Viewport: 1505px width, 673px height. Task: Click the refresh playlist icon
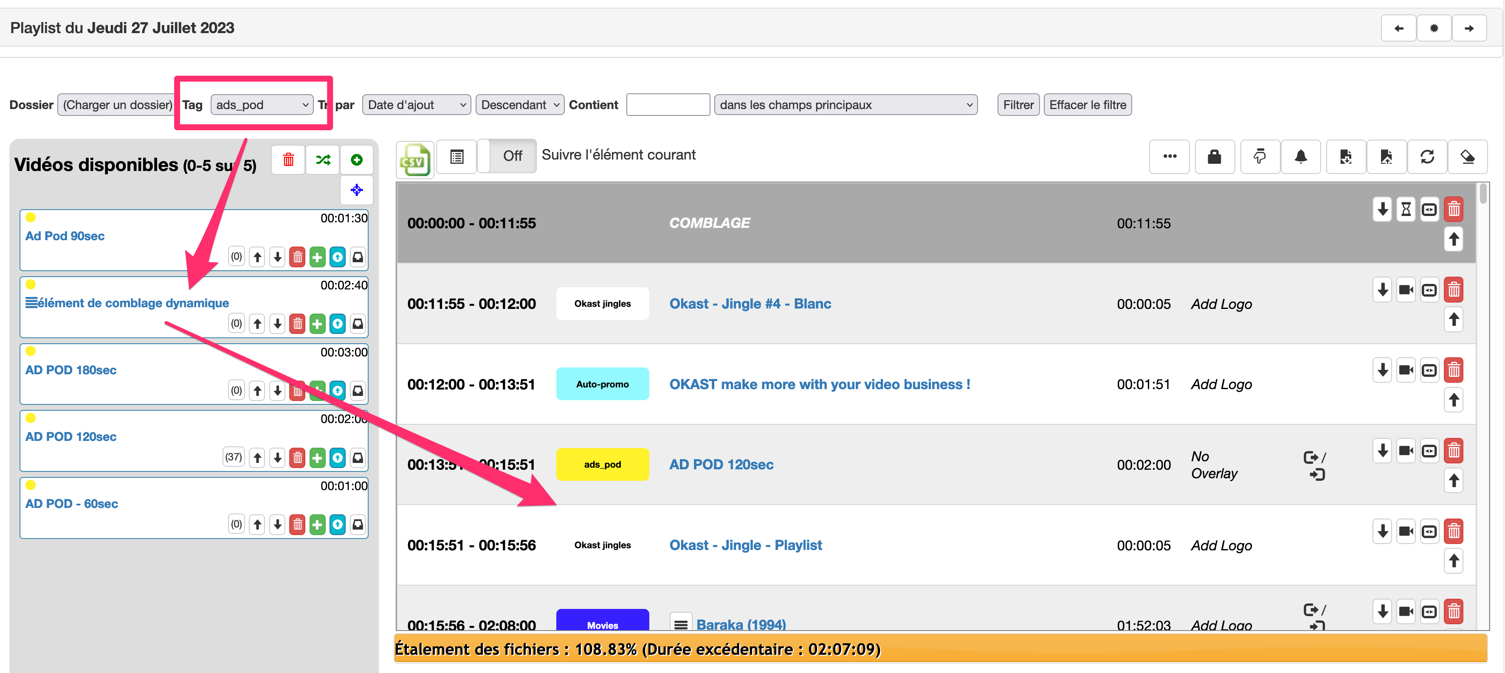pyautogui.click(x=1427, y=157)
